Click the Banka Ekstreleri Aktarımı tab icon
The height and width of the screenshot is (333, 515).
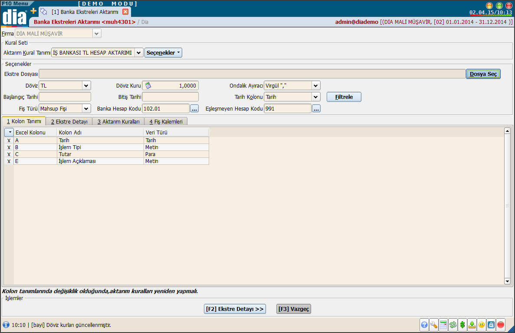point(44,11)
